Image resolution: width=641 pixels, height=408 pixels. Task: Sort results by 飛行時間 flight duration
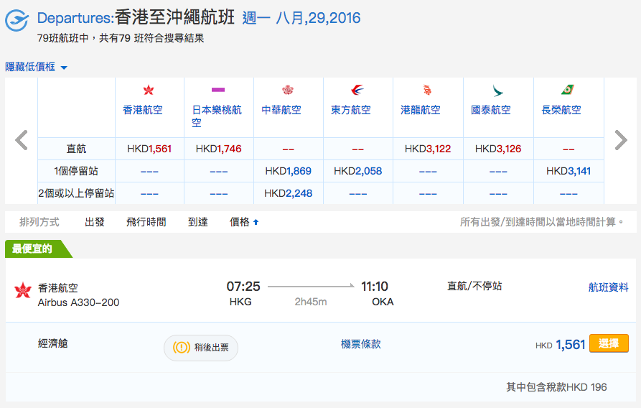pyautogui.click(x=146, y=222)
